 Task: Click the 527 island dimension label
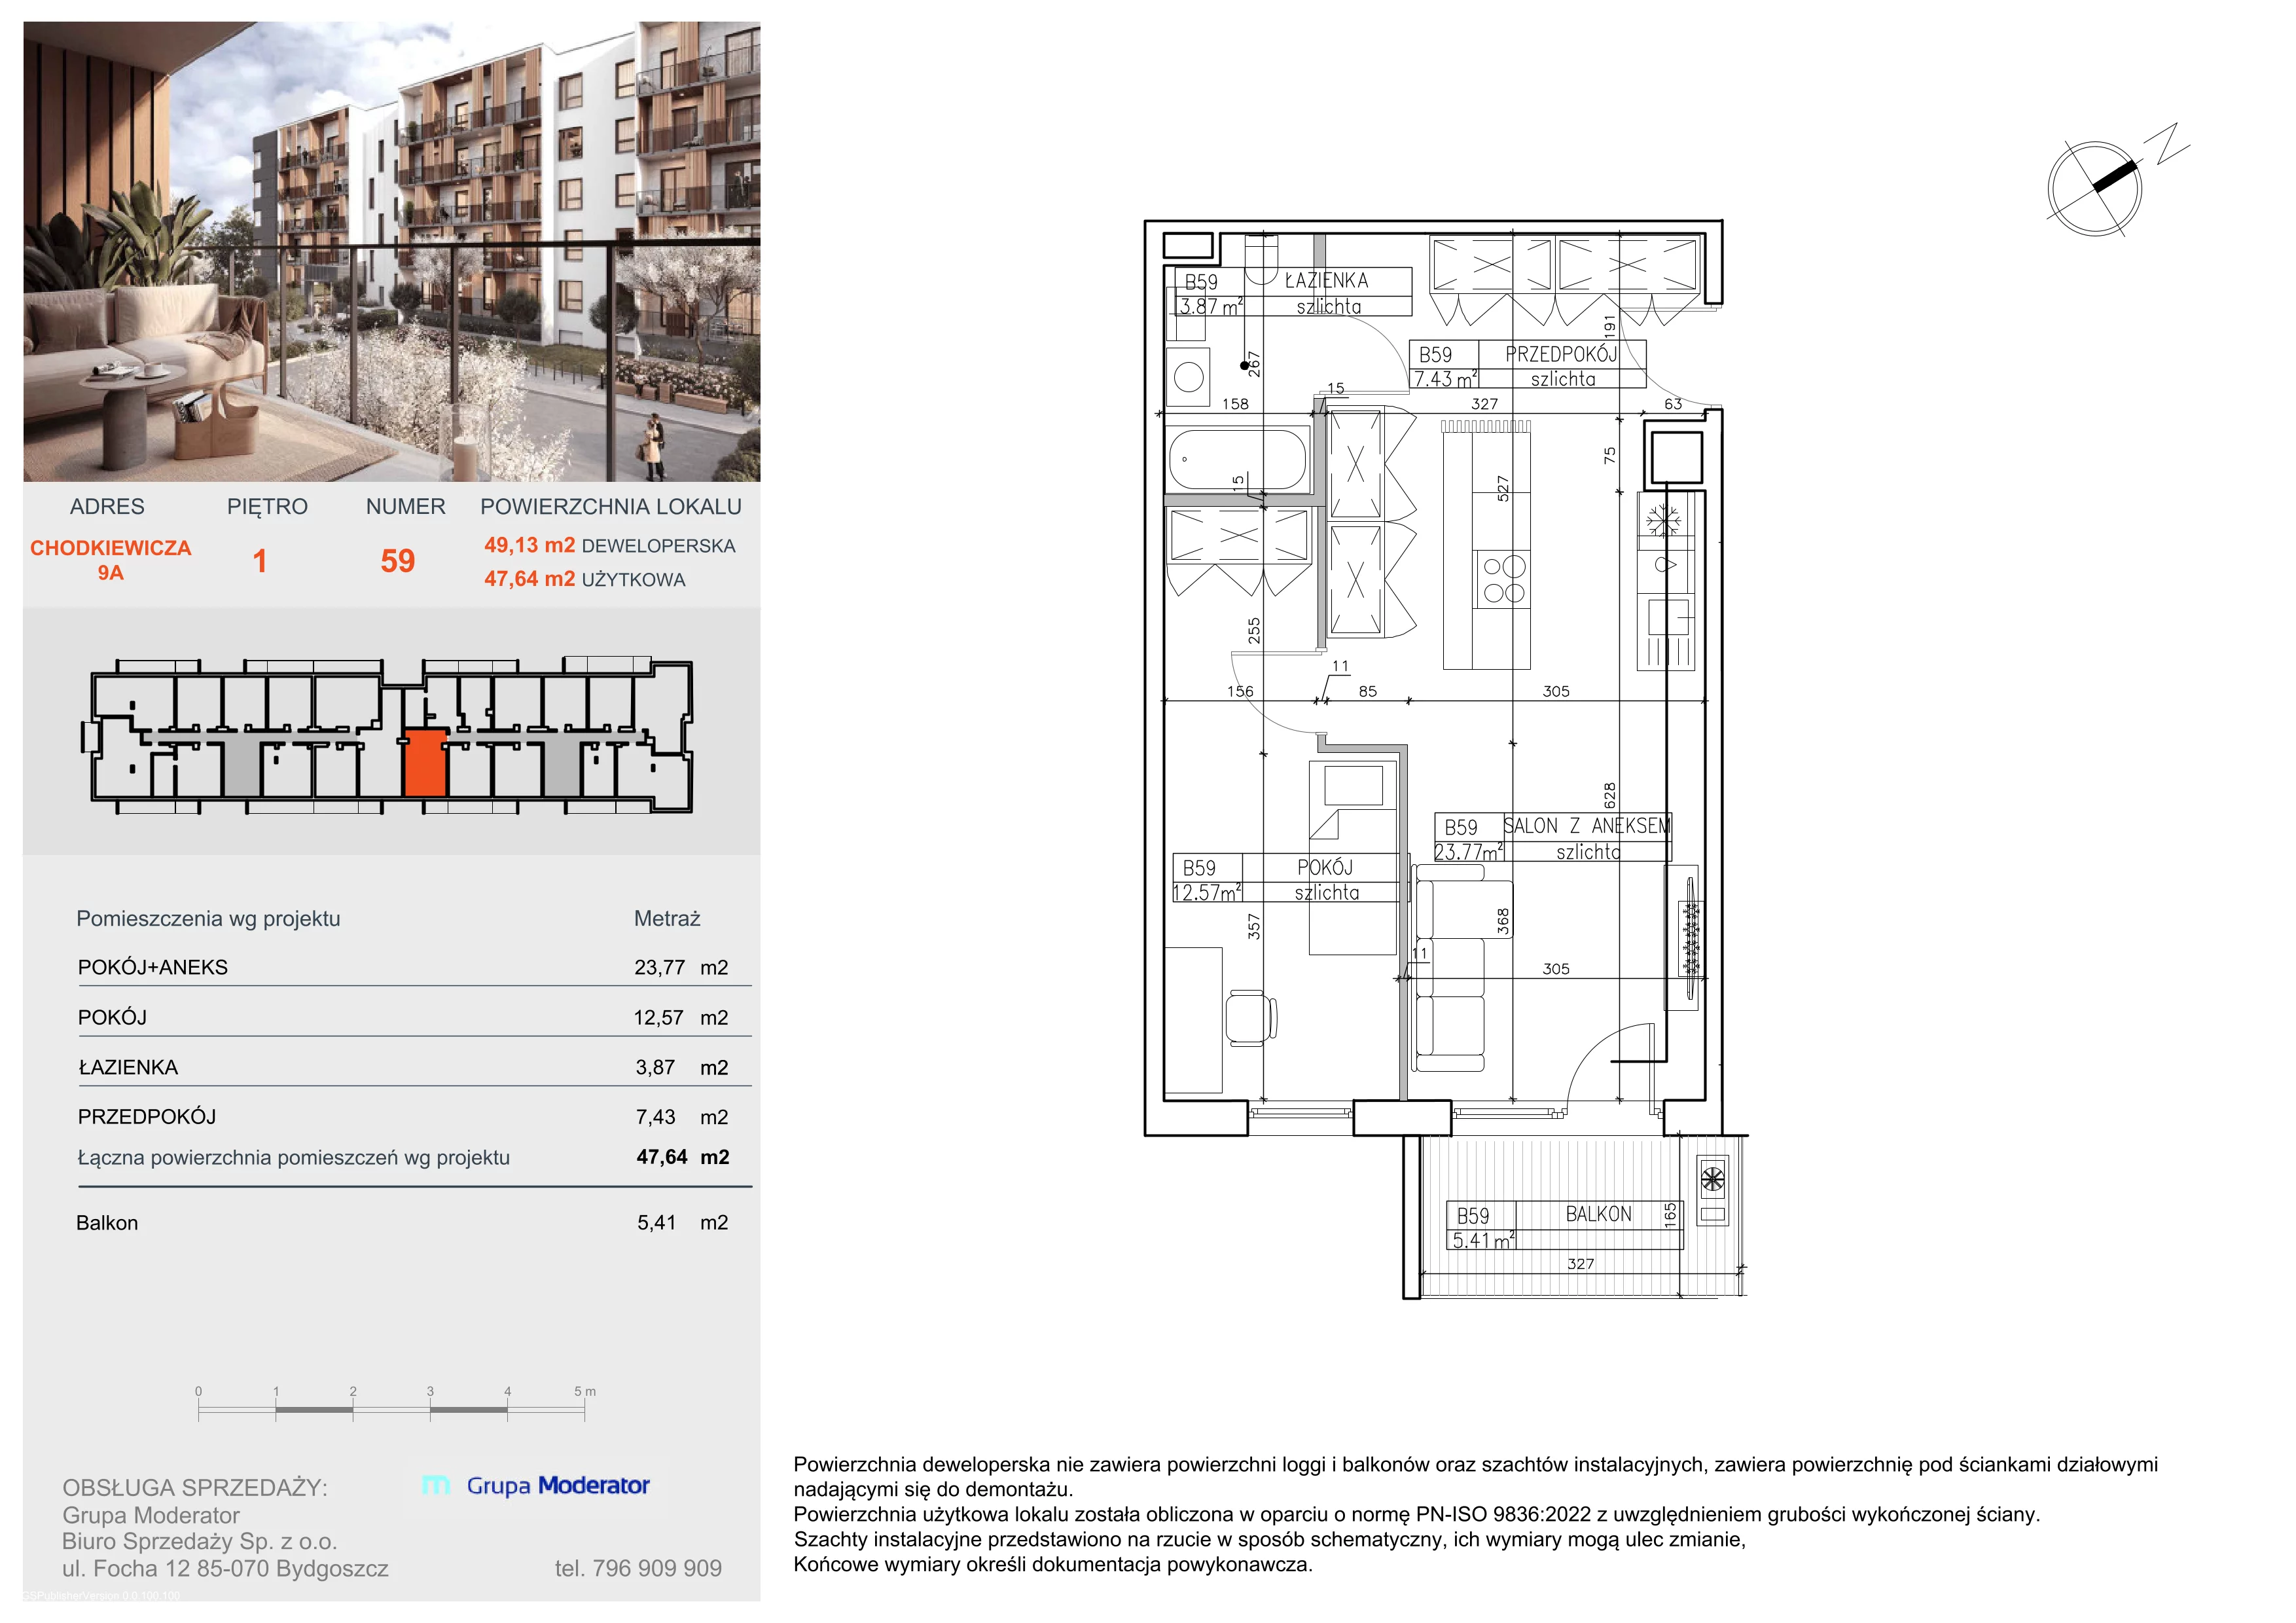pyautogui.click(x=1502, y=488)
